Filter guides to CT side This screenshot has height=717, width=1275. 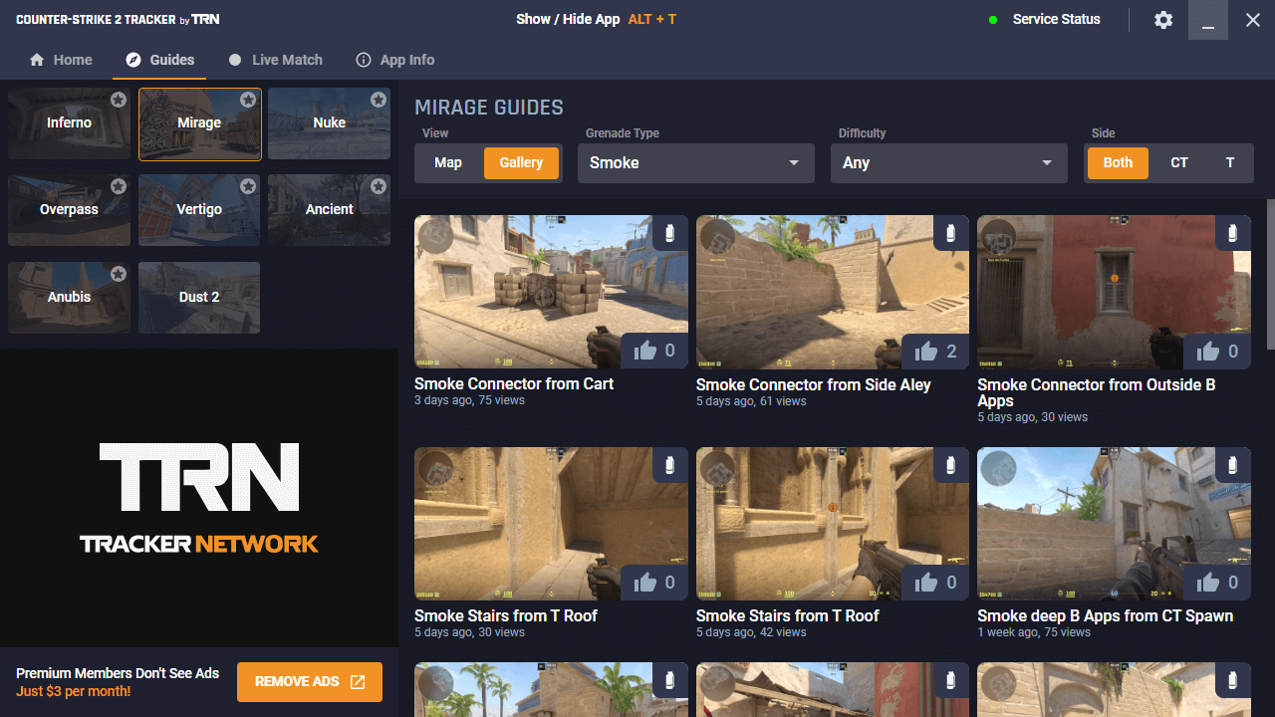pos(1179,162)
